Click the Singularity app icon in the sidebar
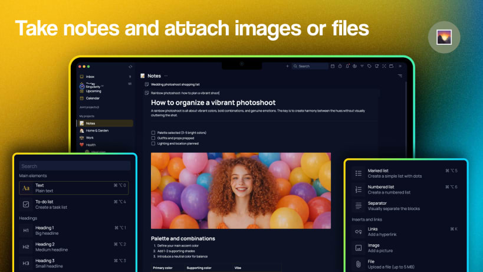Image resolution: width=483 pixels, height=272 pixels. click(82, 87)
